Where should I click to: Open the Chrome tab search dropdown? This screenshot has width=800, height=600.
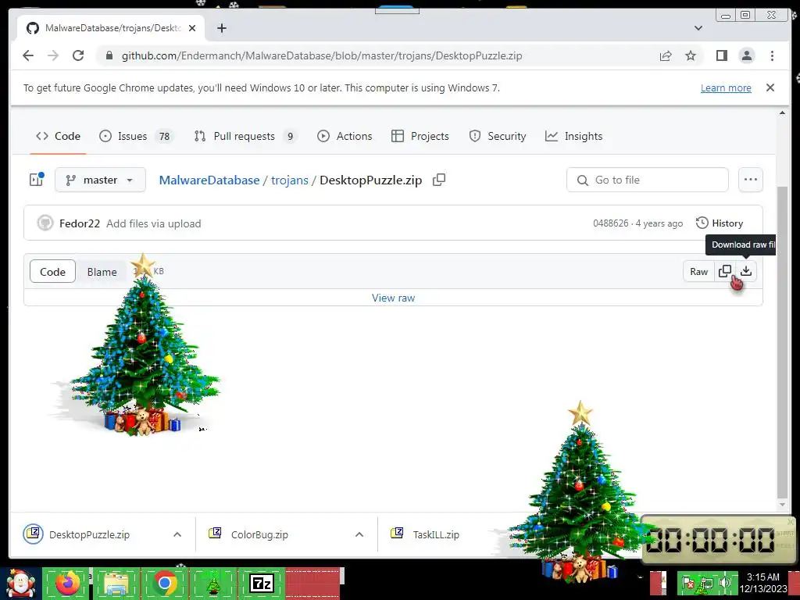coord(698,28)
